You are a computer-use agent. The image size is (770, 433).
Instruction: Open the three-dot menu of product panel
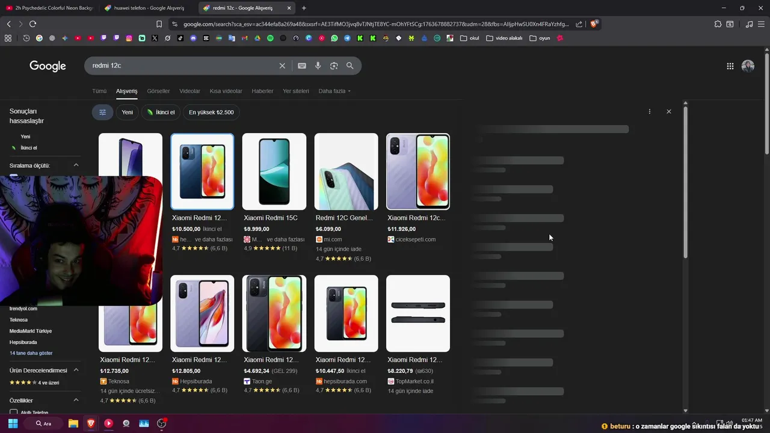coord(650,111)
